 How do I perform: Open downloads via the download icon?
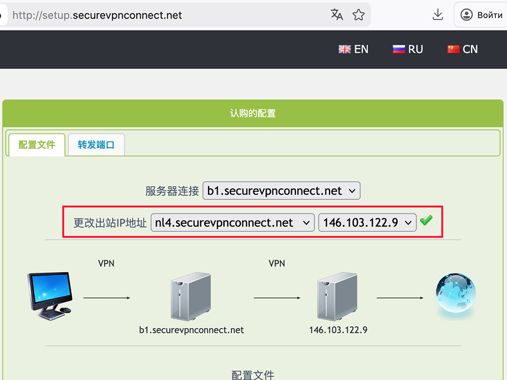438,15
